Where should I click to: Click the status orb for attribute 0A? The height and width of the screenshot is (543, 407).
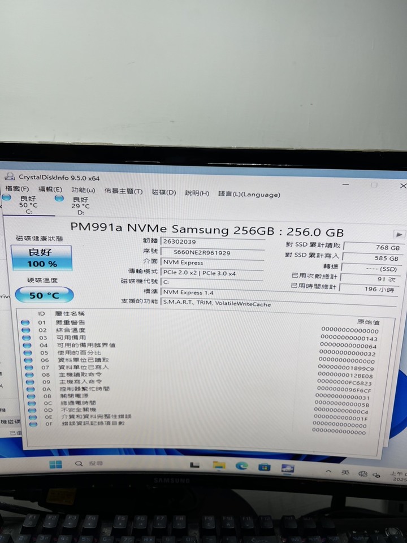click(x=31, y=389)
